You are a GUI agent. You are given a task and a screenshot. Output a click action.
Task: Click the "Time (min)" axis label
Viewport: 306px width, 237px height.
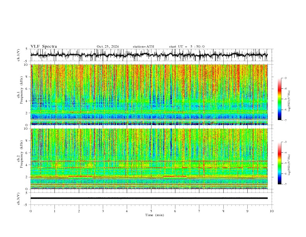[x=155, y=215]
